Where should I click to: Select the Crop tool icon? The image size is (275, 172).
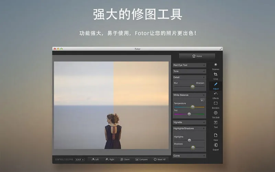click(216, 74)
